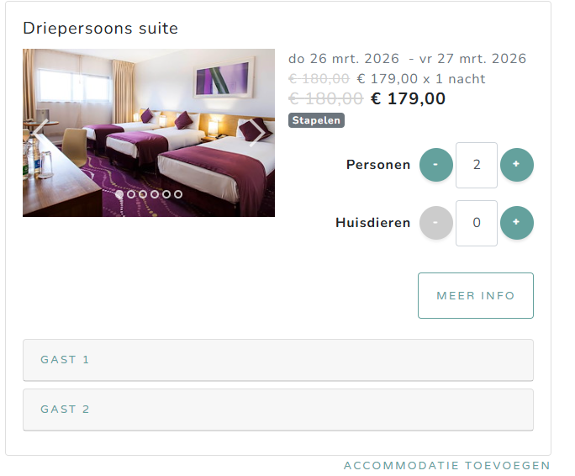Select the fourth carousel dot indicator
The width and height of the screenshot is (575, 476).
pyautogui.click(x=155, y=194)
